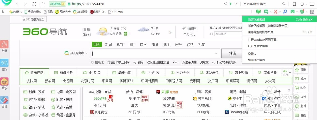Screen dimensions: 317x120
Task: Choose 保存完整网页为图片
Action: (x=279, y=32)
